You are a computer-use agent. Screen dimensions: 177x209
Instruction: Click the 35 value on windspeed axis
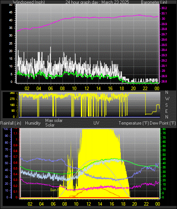pyautogui.click(x=11, y=28)
